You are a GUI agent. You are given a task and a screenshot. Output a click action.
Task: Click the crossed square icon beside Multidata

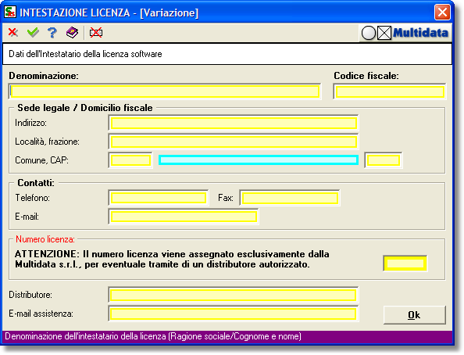[x=384, y=33]
